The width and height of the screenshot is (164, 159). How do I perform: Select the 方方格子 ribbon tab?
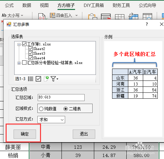tap(66, 5)
